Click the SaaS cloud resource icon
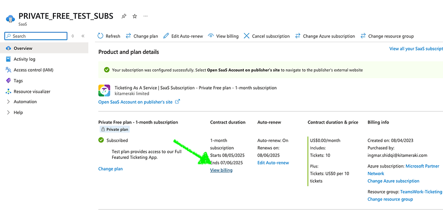Viewport: 443px width, 210px height. pyautogui.click(x=10, y=19)
